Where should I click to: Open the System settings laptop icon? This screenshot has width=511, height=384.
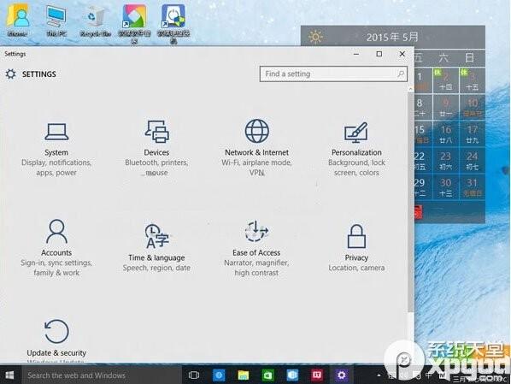coord(56,132)
